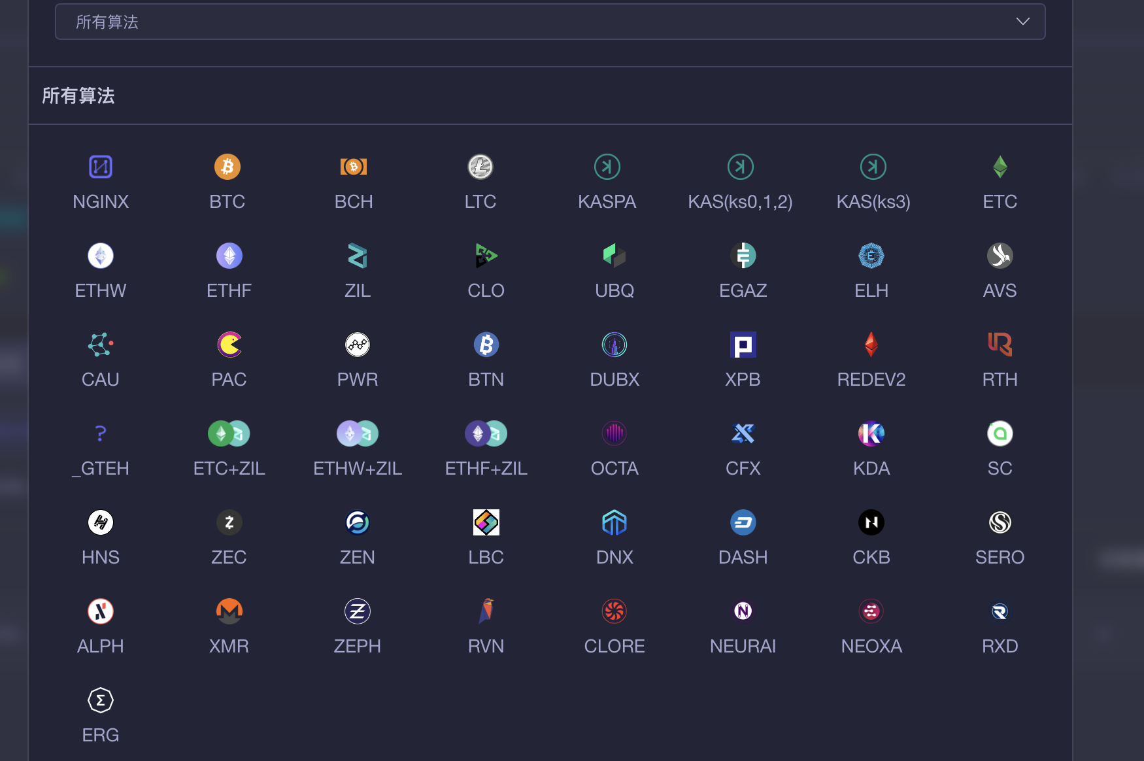Click the CLO Callisto icon
1144x761 pixels.
[x=486, y=256]
